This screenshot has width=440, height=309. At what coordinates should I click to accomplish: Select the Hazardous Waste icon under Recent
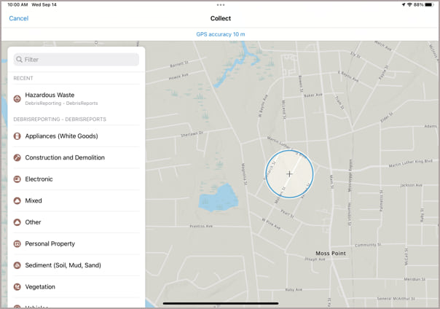pyautogui.click(x=17, y=99)
